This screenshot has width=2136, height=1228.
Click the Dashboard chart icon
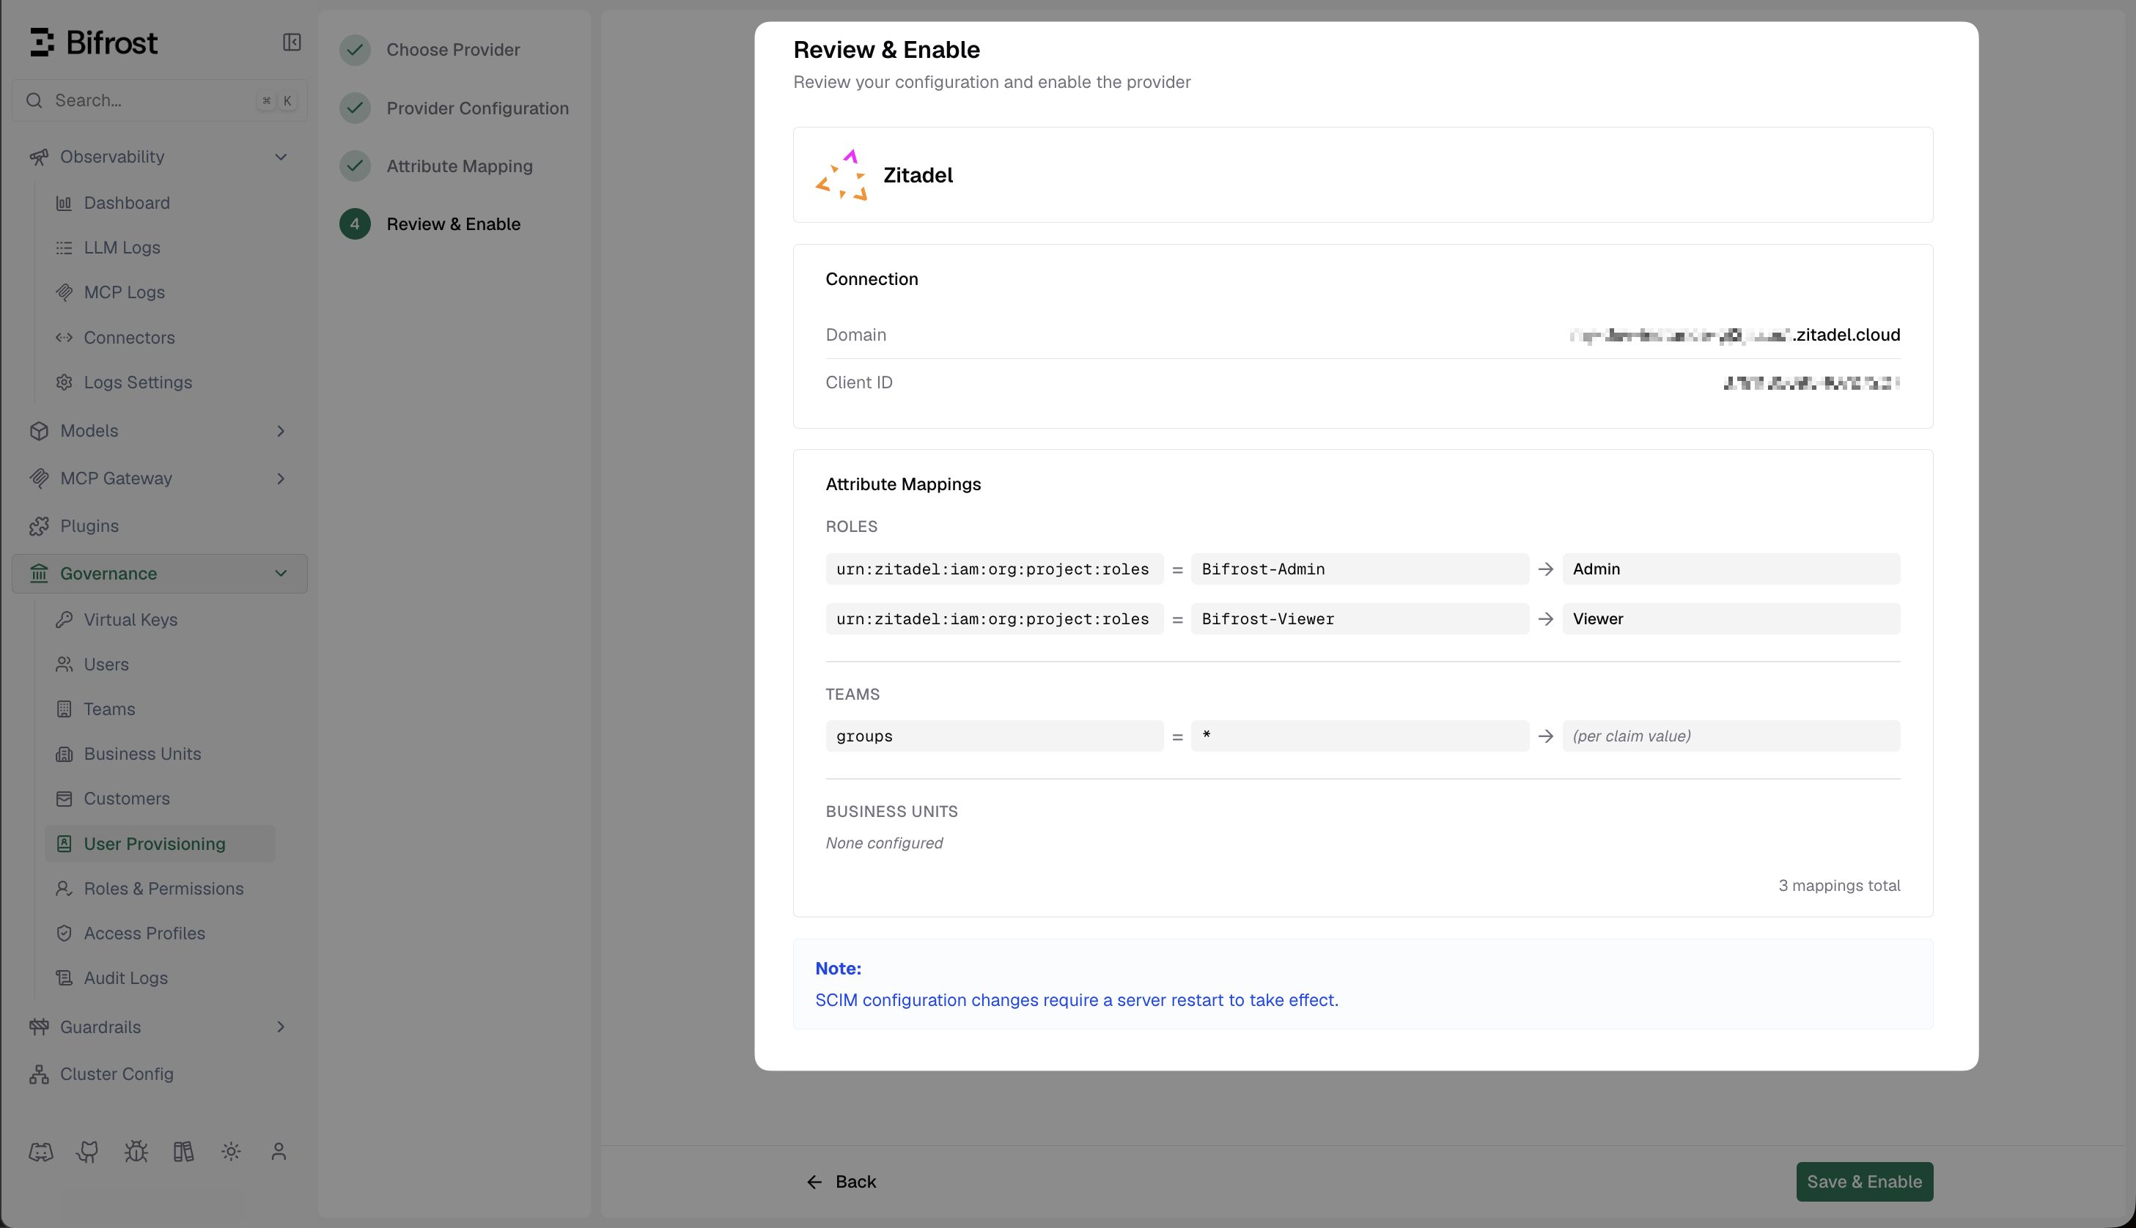[x=64, y=202]
